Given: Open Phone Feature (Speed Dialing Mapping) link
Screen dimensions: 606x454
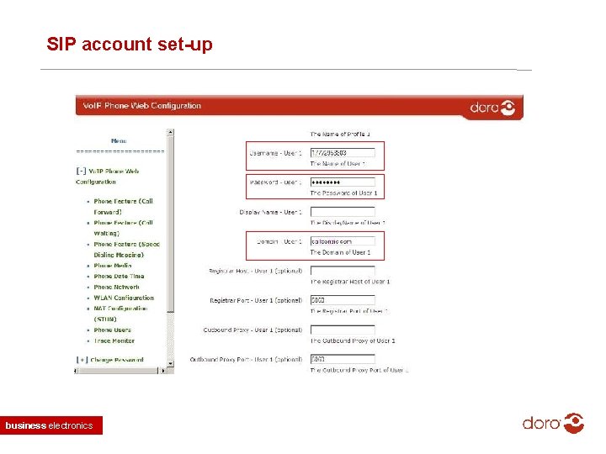Looking at the screenshot, I should (126, 250).
